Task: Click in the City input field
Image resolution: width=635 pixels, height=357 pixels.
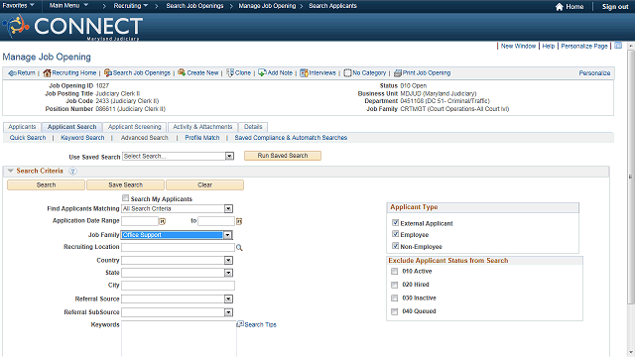Action: click(178, 286)
